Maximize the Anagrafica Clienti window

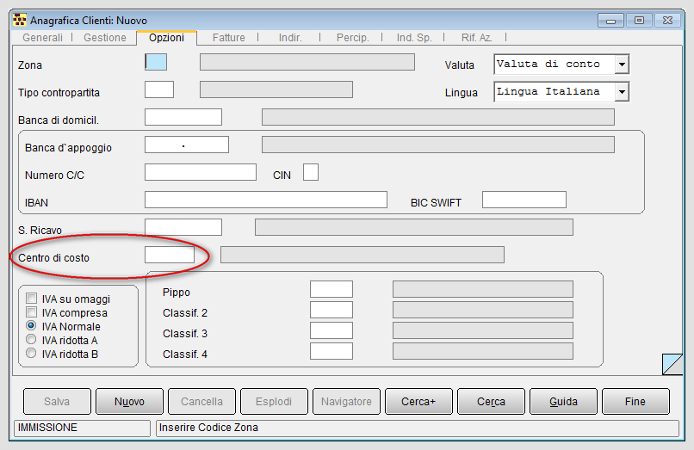[x=639, y=21]
